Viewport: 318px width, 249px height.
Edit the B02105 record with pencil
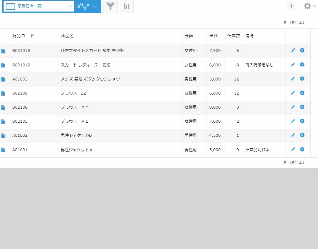click(293, 121)
